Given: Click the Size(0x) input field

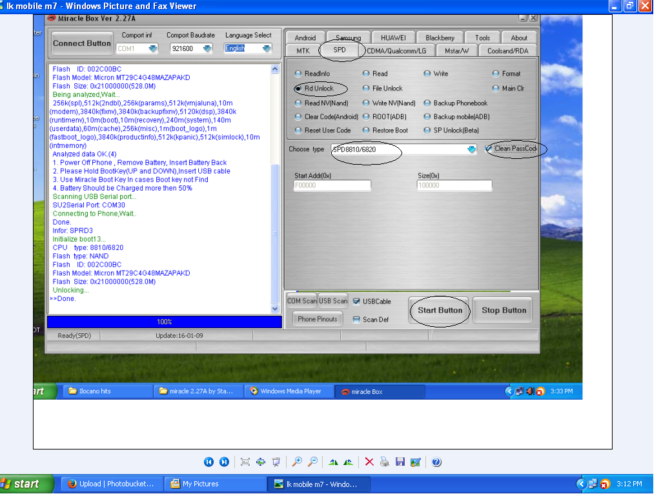Looking at the screenshot, I should 454,185.
